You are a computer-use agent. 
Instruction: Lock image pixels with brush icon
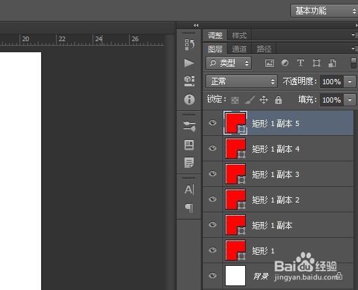(250, 100)
